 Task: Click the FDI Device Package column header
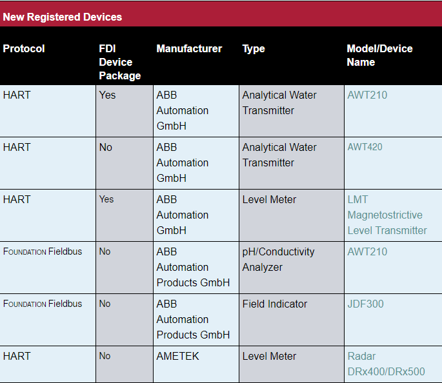click(119, 62)
